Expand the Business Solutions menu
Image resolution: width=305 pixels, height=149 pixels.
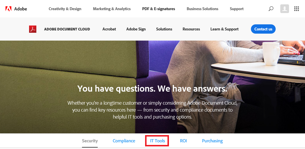coord(202,9)
